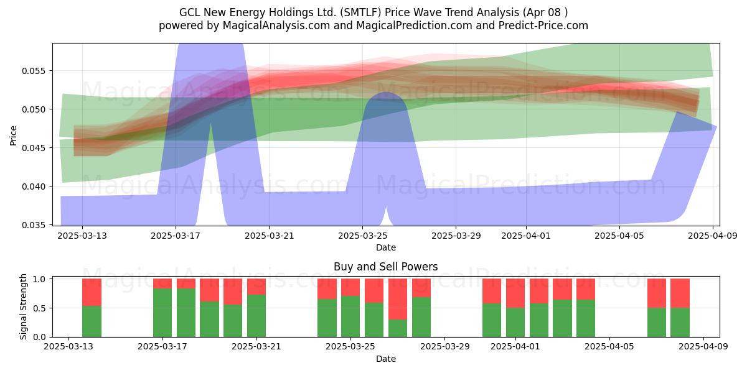Click the 0.045 price tick label
The height and width of the screenshot is (373, 747).
35,148
